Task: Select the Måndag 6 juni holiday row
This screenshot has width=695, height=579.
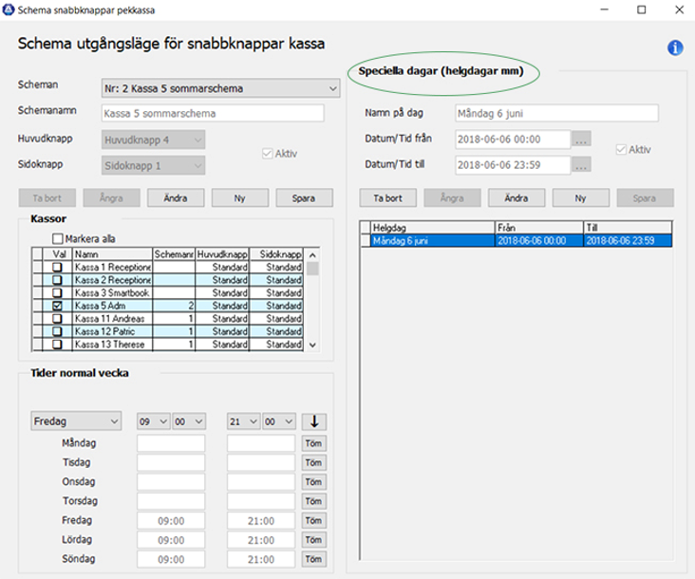Action: 517,240
